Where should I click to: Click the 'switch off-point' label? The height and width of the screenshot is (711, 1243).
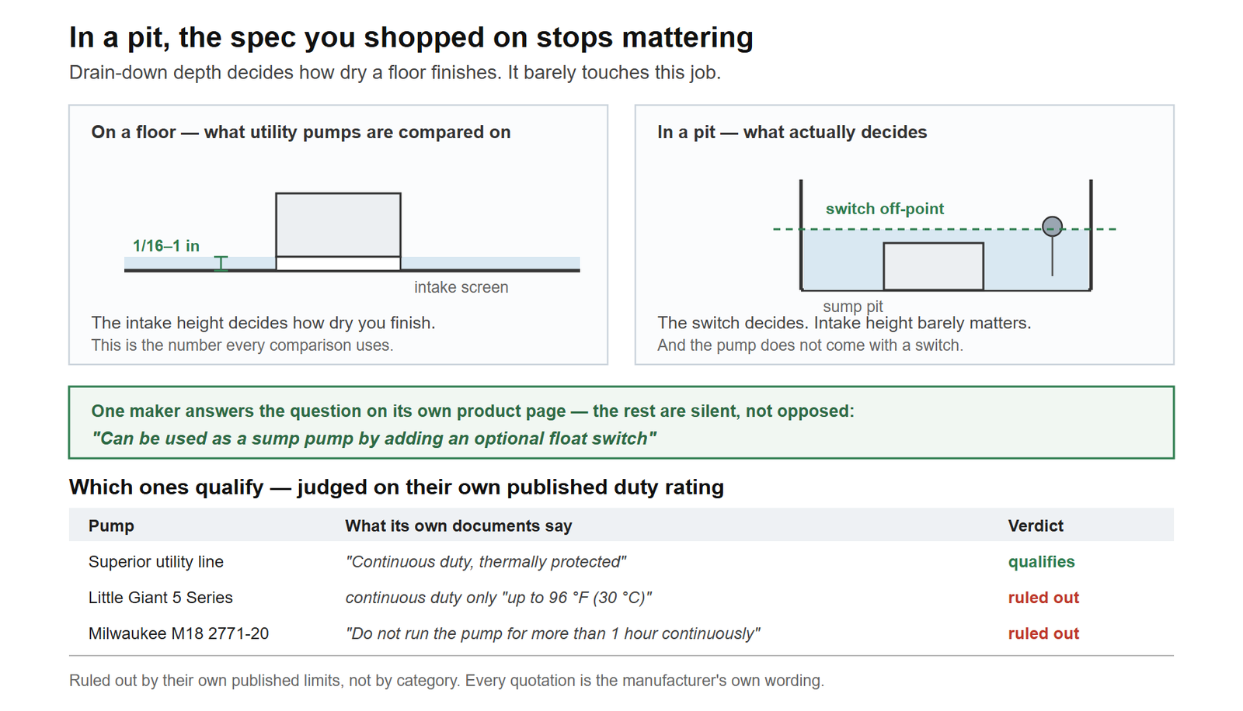[x=885, y=209]
